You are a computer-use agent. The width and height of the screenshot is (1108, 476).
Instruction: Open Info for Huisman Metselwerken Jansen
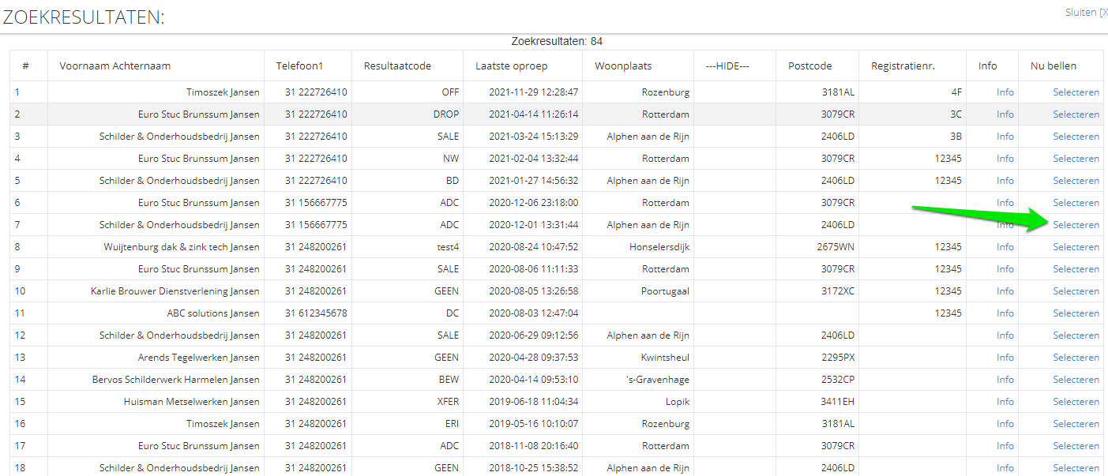tap(1005, 402)
